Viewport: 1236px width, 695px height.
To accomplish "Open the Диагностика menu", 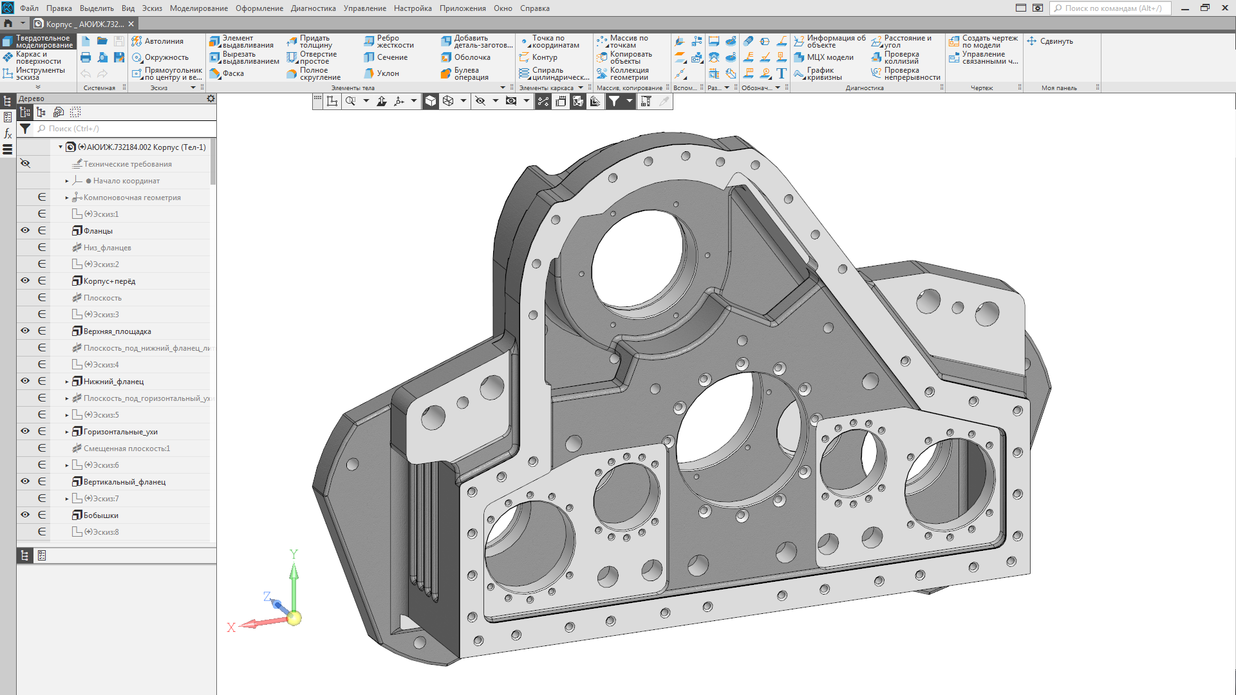I will click(313, 8).
